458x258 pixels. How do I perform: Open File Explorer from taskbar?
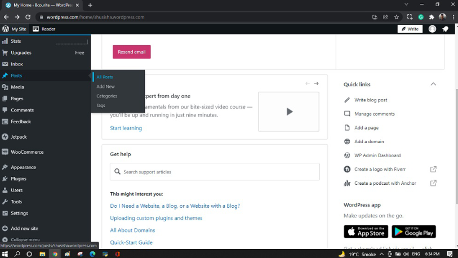pos(42,254)
